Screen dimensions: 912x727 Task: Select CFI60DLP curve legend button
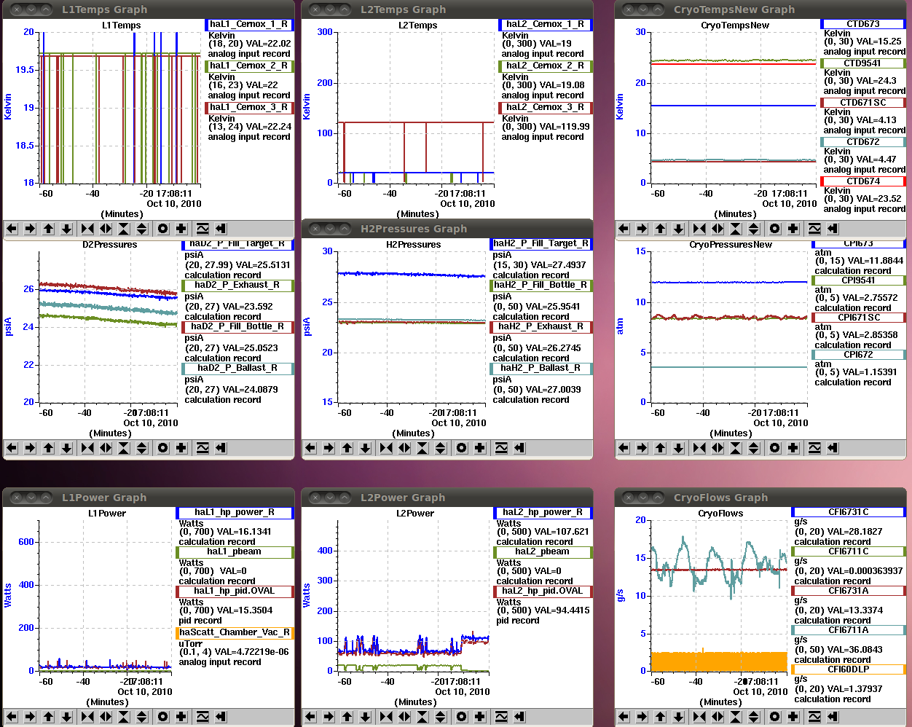pyautogui.click(x=849, y=669)
